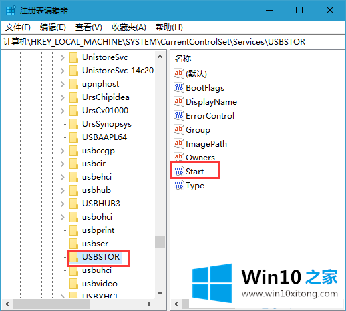346x311 pixels.
Task: Click the (默认) string value icon
Action: pyautogui.click(x=179, y=73)
